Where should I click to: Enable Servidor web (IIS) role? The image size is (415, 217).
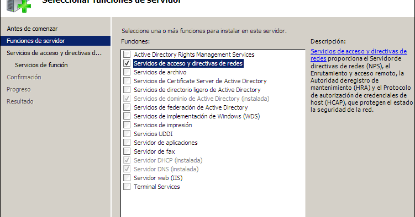(x=127, y=178)
